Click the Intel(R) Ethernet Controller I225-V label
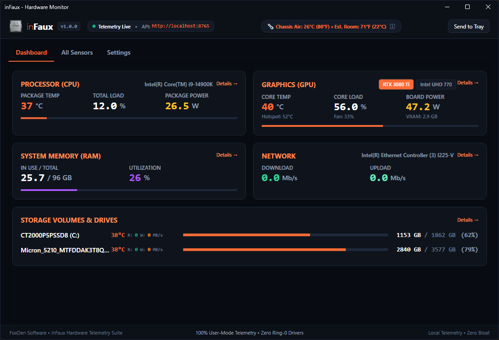 pyautogui.click(x=407, y=155)
